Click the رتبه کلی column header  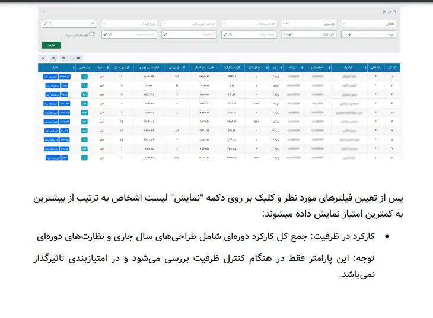click(391, 68)
